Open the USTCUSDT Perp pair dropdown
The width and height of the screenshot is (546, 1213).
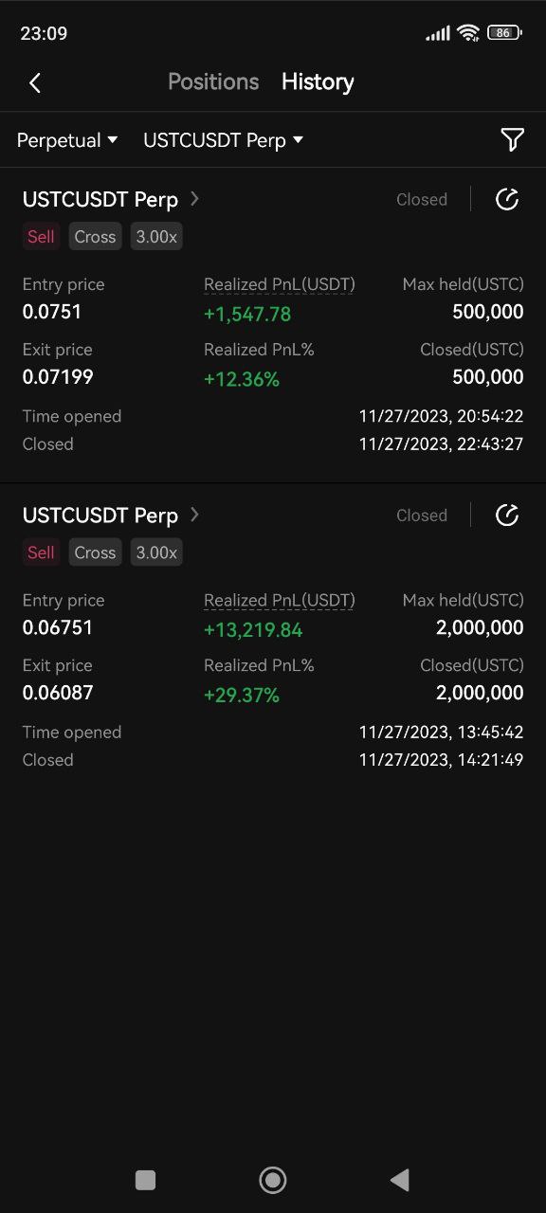pos(223,140)
